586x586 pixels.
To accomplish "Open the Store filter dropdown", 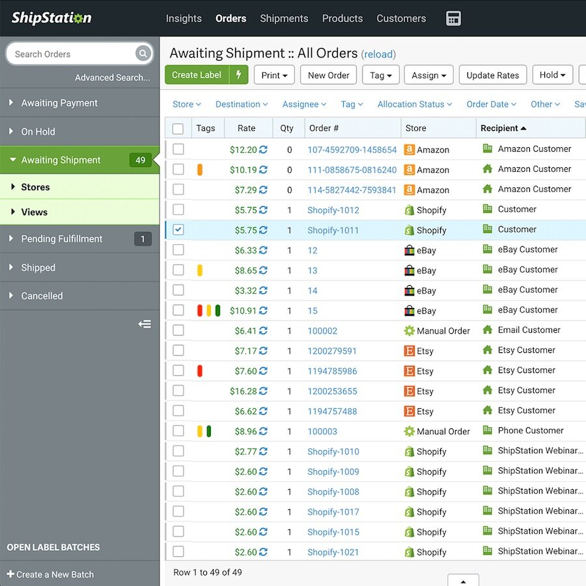I will click(x=186, y=104).
